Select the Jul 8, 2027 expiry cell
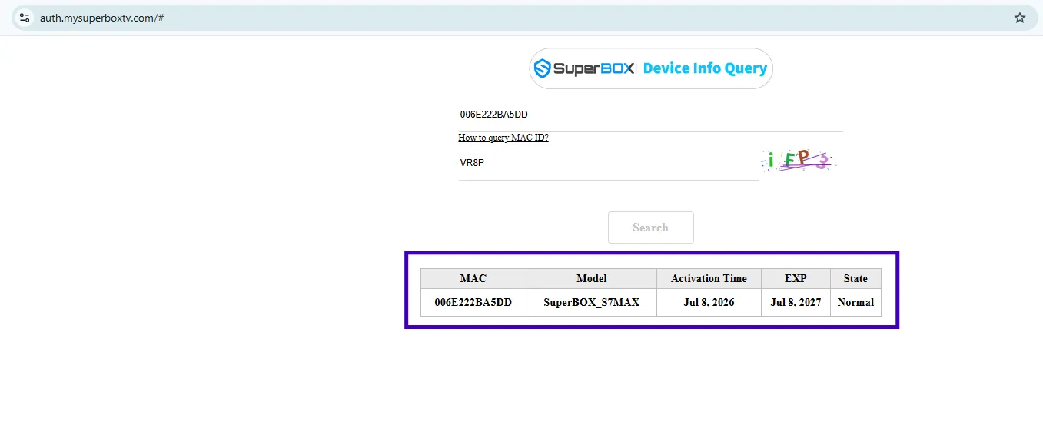This screenshot has height=432, width=1043. click(x=796, y=302)
